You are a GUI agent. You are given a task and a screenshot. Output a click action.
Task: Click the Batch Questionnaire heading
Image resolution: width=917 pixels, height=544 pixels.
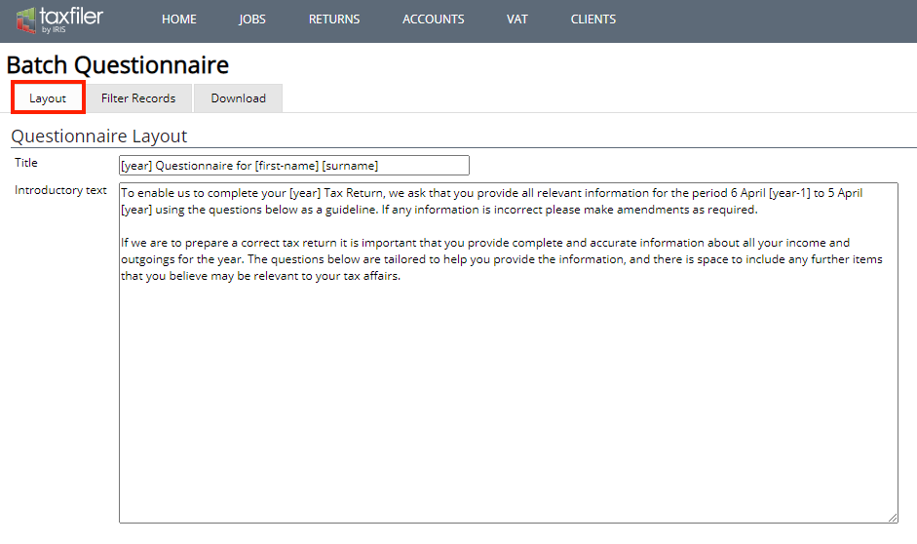click(118, 65)
